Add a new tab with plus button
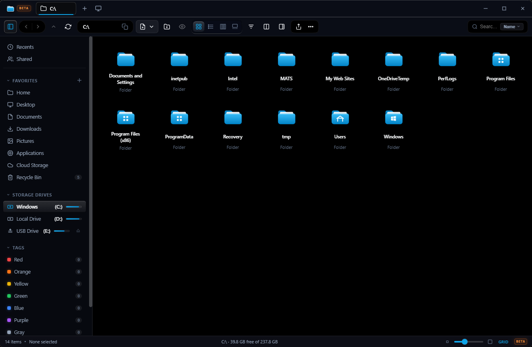 (x=84, y=8)
